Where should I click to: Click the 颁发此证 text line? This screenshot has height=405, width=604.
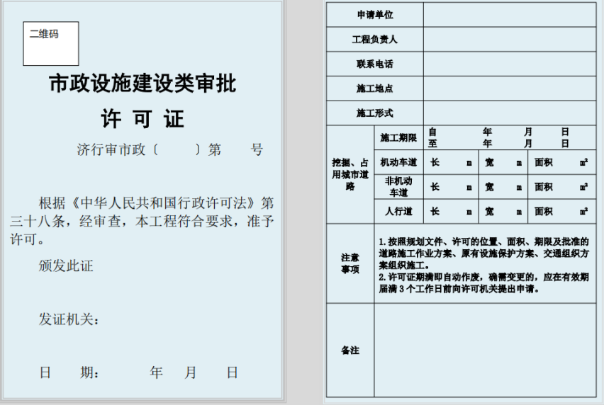click(66, 266)
